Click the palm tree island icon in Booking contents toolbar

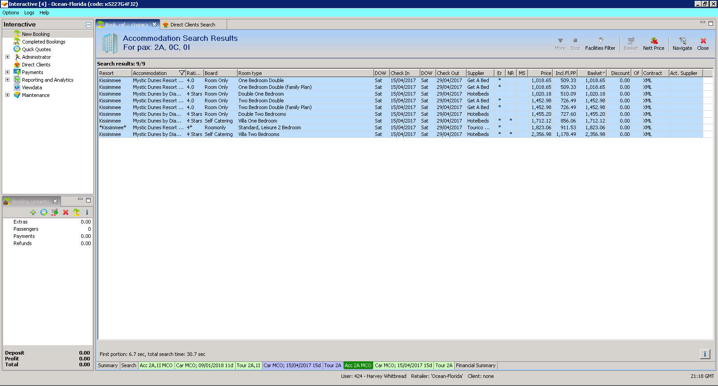[76, 212]
